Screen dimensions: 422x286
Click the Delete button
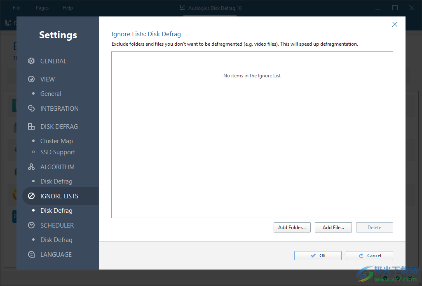point(374,228)
